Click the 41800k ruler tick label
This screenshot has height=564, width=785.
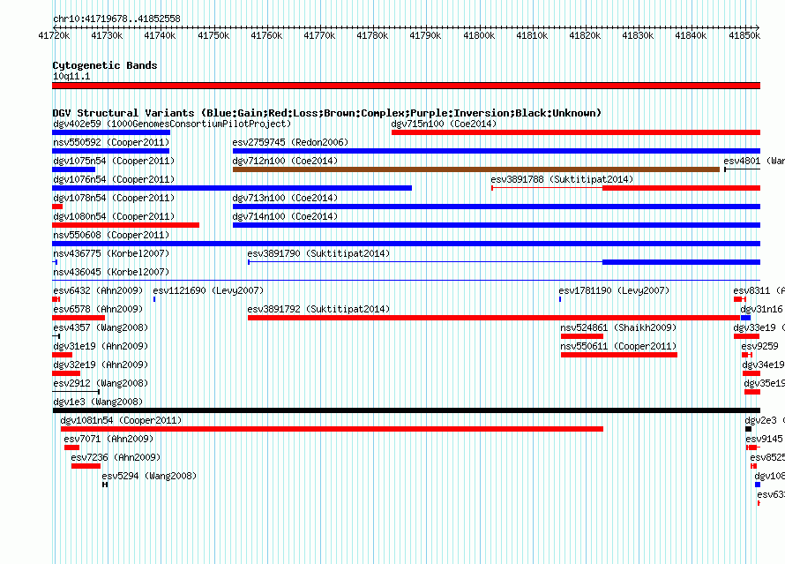coord(479,35)
